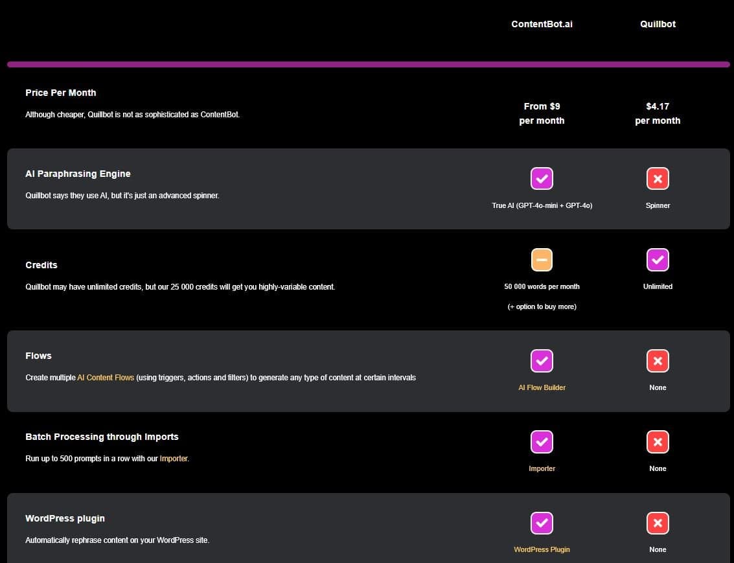Click the Quillbot column header
This screenshot has height=563, width=734.
point(658,24)
